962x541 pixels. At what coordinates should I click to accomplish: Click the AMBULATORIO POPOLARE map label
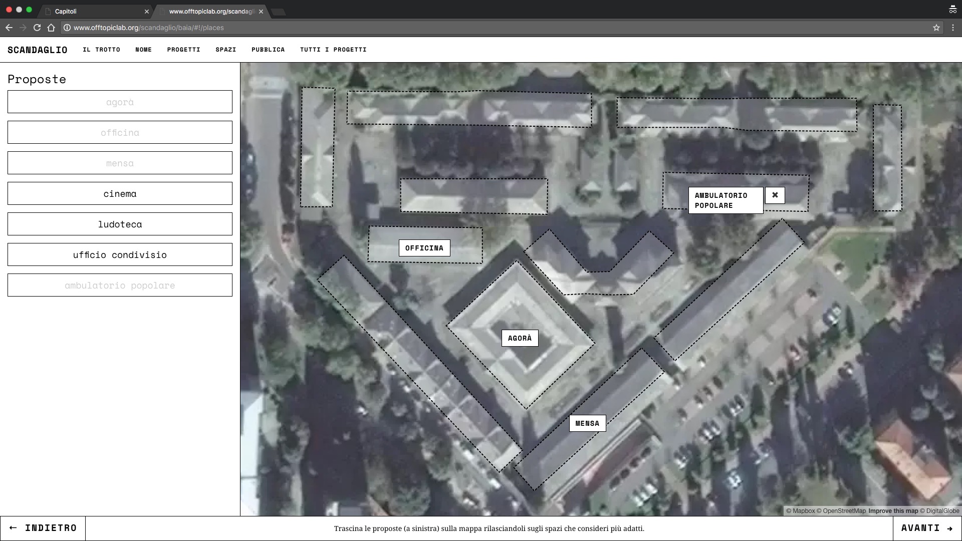(726, 200)
